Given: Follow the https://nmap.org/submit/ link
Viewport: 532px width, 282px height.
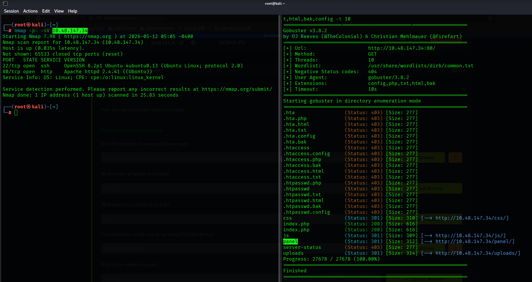Looking at the screenshot, I should pos(237,89).
